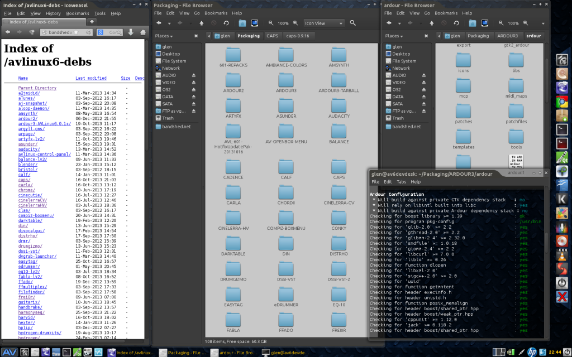The image size is (572, 357).
Task: Launch Chrome from the right dock
Action: click(x=562, y=103)
